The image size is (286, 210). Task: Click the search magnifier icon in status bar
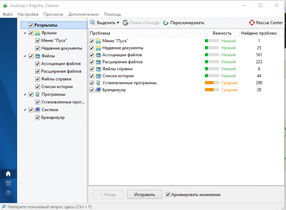pyautogui.click(x=4, y=207)
